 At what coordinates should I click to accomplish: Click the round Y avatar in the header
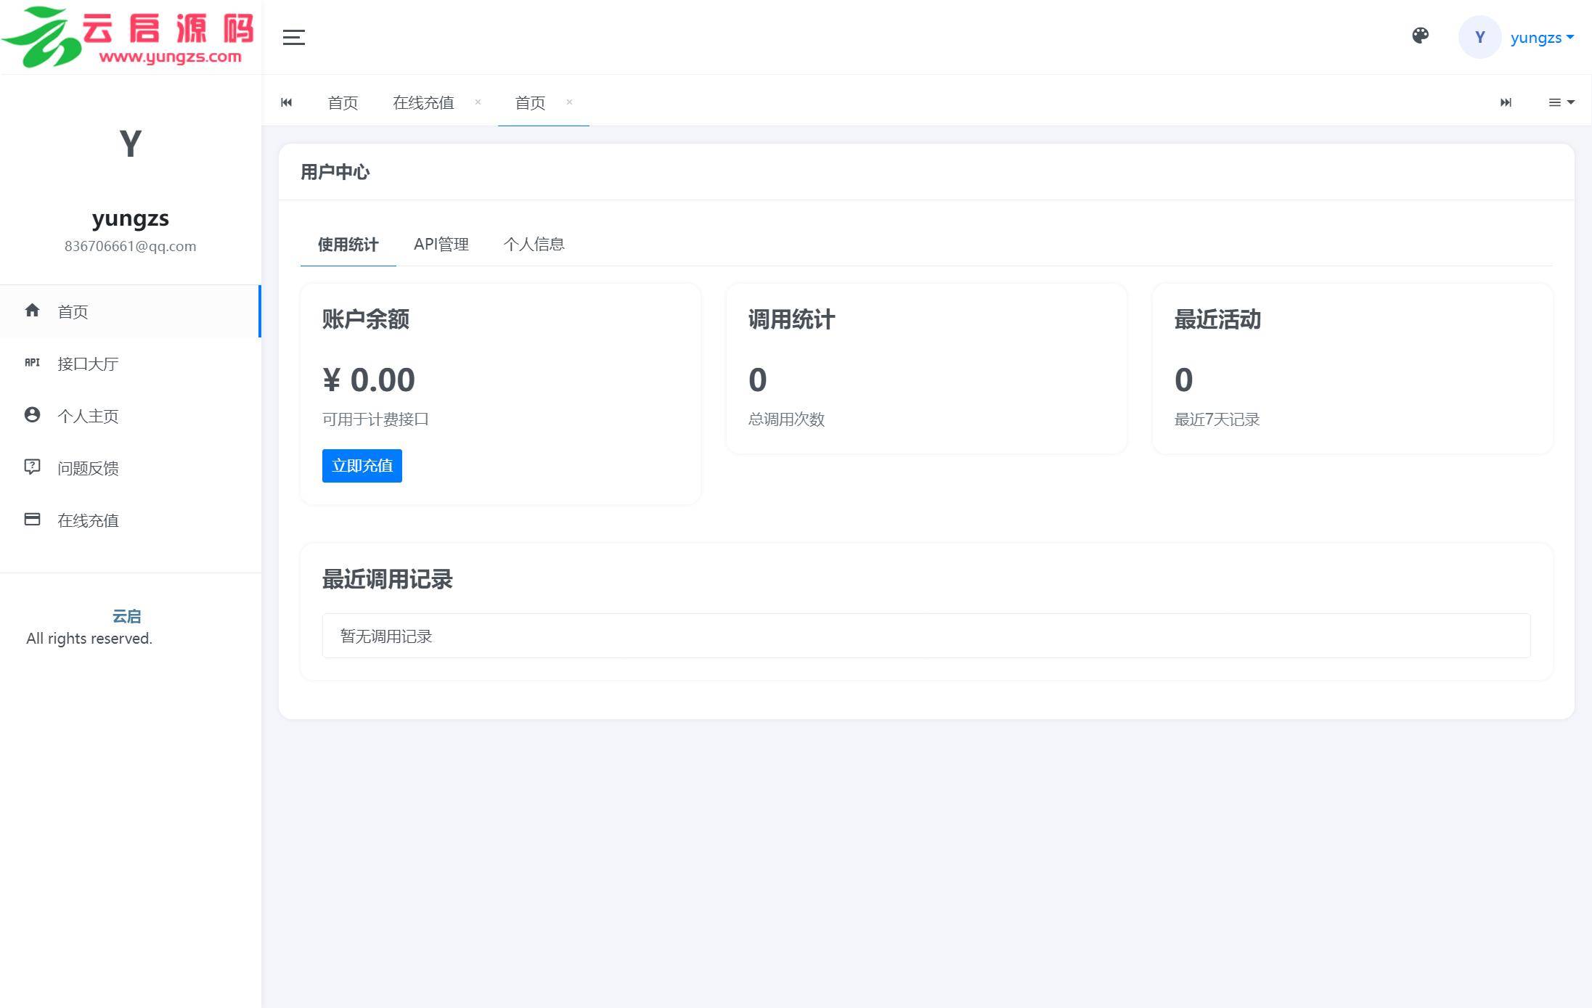[x=1479, y=37]
